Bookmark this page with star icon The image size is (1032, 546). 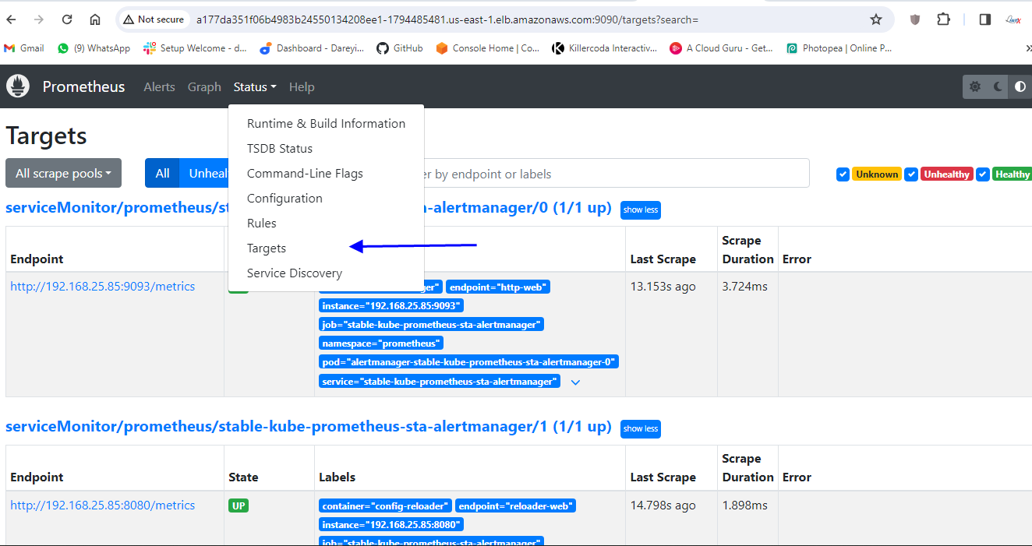(876, 19)
